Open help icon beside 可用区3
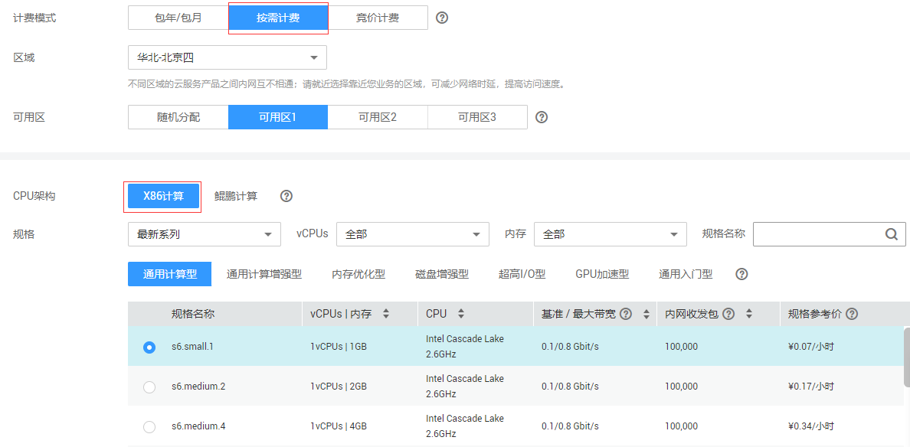Screen dimensions: 910x447 (x=542, y=117)
